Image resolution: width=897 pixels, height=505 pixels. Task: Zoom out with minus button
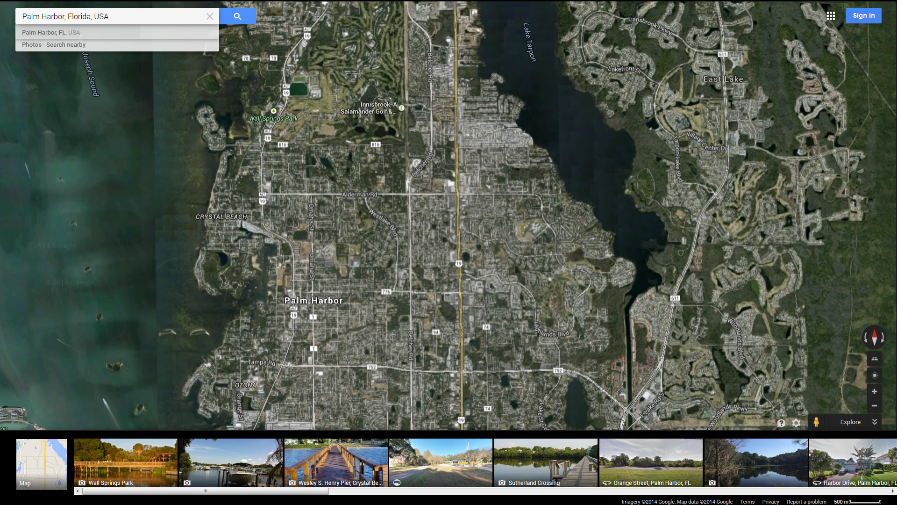pos(874,406)
